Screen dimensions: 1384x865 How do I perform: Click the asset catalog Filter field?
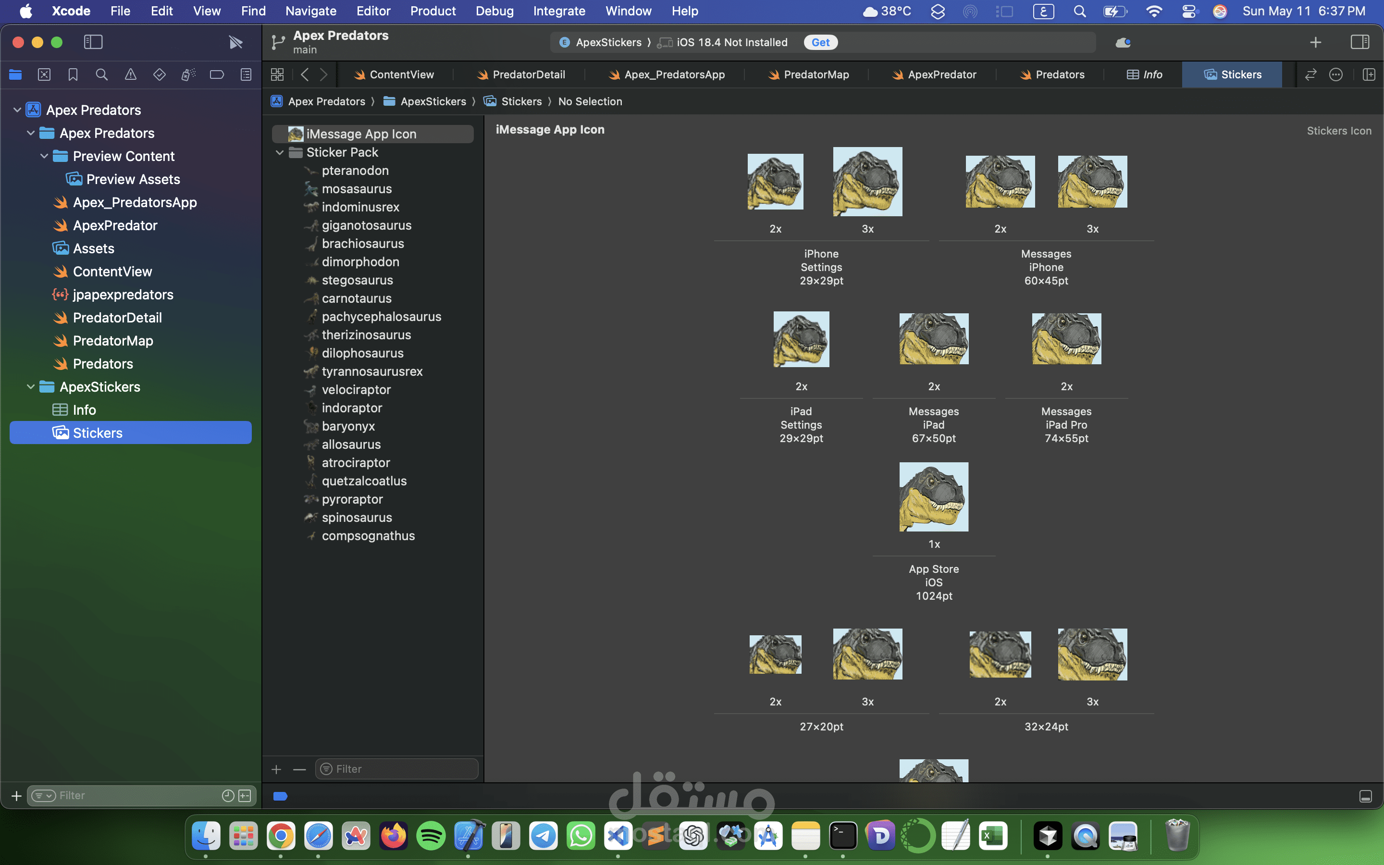tap(396, 769)
